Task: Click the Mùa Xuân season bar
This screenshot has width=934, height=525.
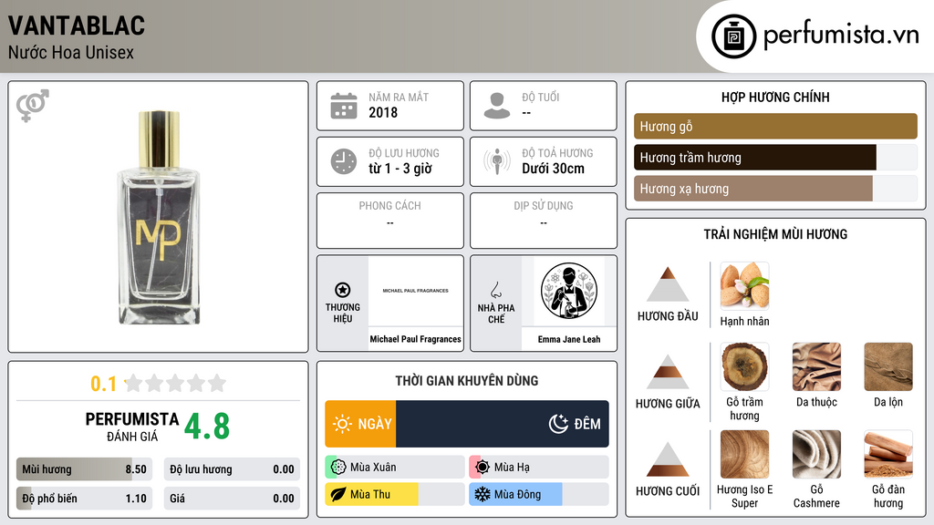Action: (x=395, y=468)
